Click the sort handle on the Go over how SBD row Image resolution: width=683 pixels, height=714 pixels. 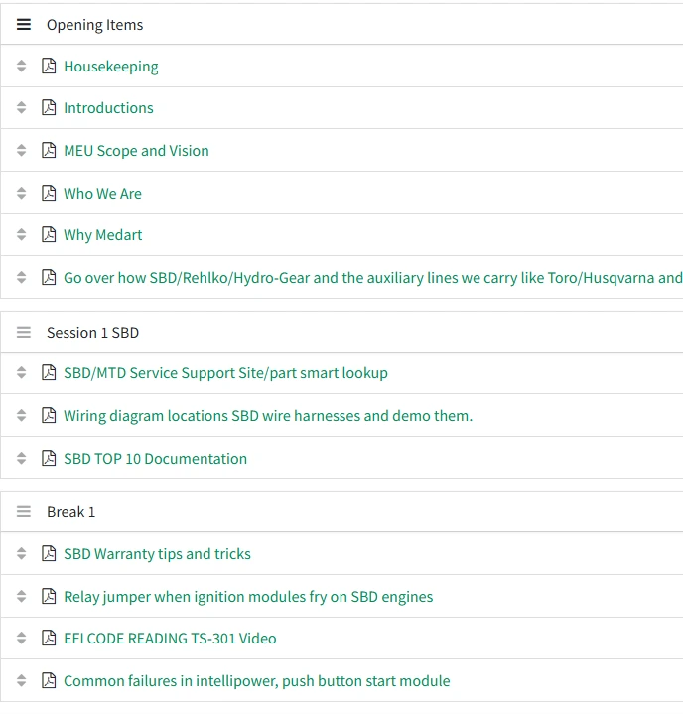point(22,277)
